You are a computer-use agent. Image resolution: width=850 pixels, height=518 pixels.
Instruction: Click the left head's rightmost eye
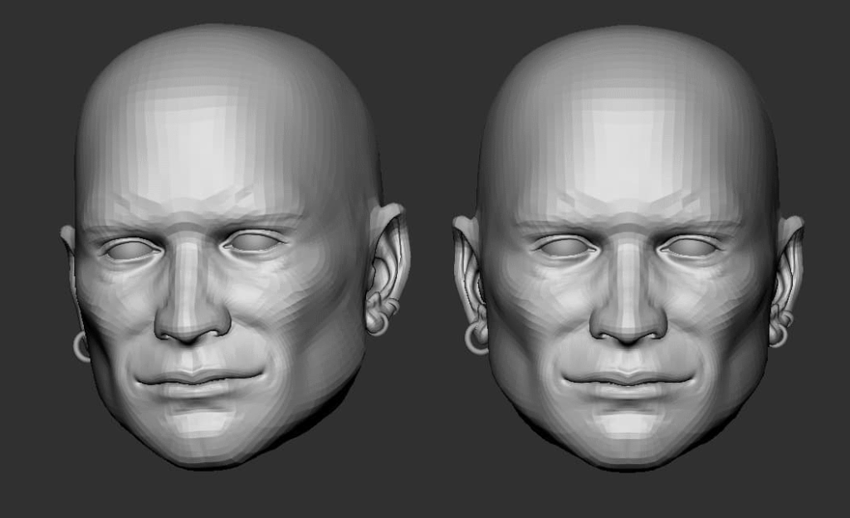[x=252, y=242]
